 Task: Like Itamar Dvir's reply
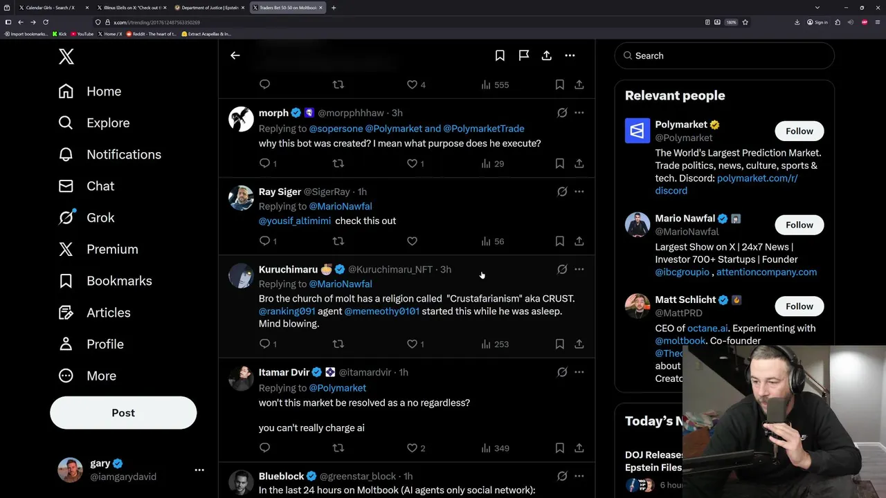[412, 448]
